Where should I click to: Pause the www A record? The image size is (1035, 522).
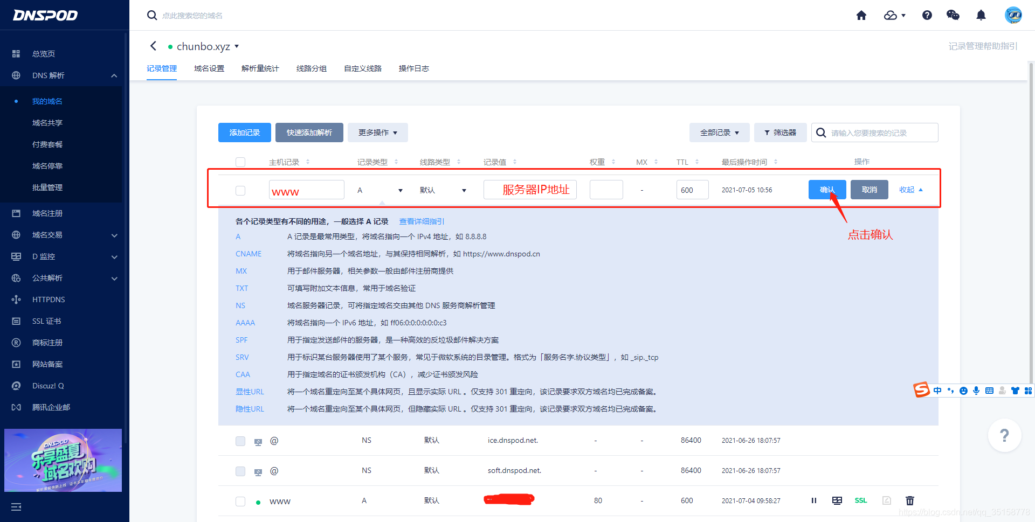point(814,500)
